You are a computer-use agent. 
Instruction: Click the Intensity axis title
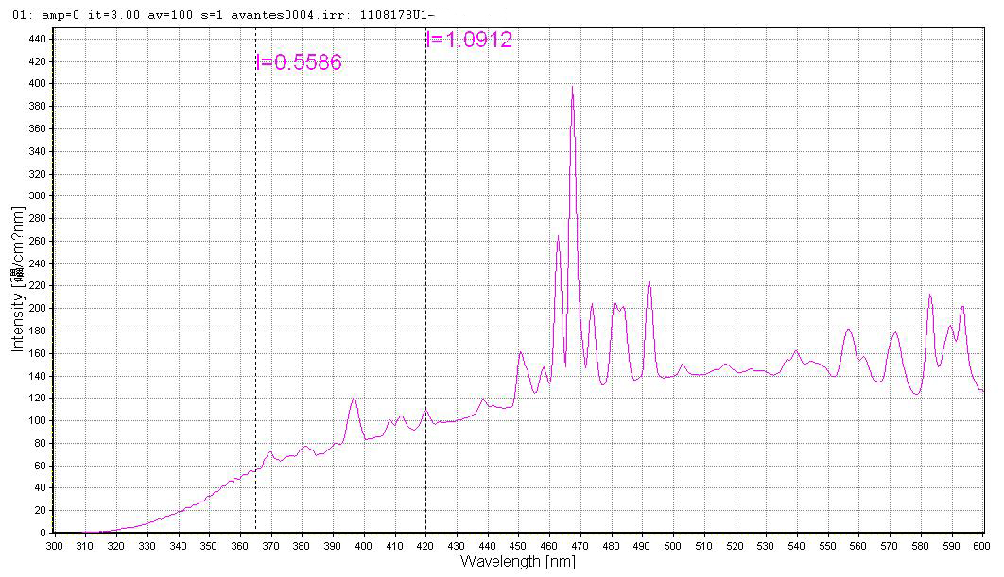tap(17, 280)
